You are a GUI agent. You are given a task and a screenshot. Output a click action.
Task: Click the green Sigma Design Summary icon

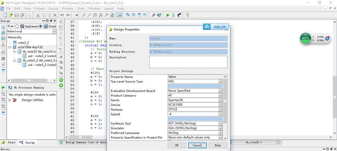174,15
